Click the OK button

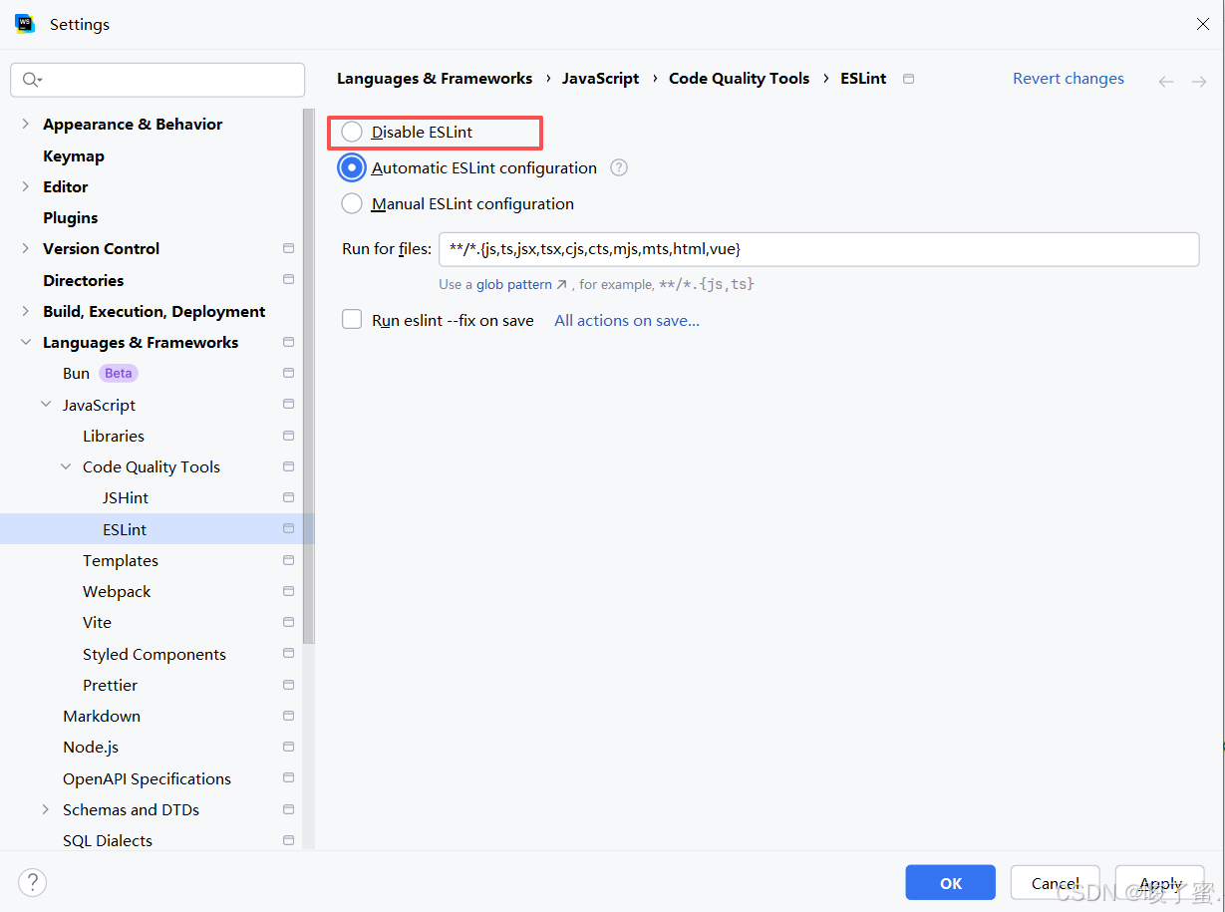(x=951, y=883)
